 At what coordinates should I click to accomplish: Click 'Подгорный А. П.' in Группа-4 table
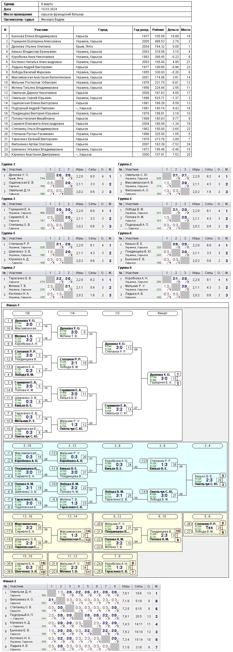tap(137, 225)
